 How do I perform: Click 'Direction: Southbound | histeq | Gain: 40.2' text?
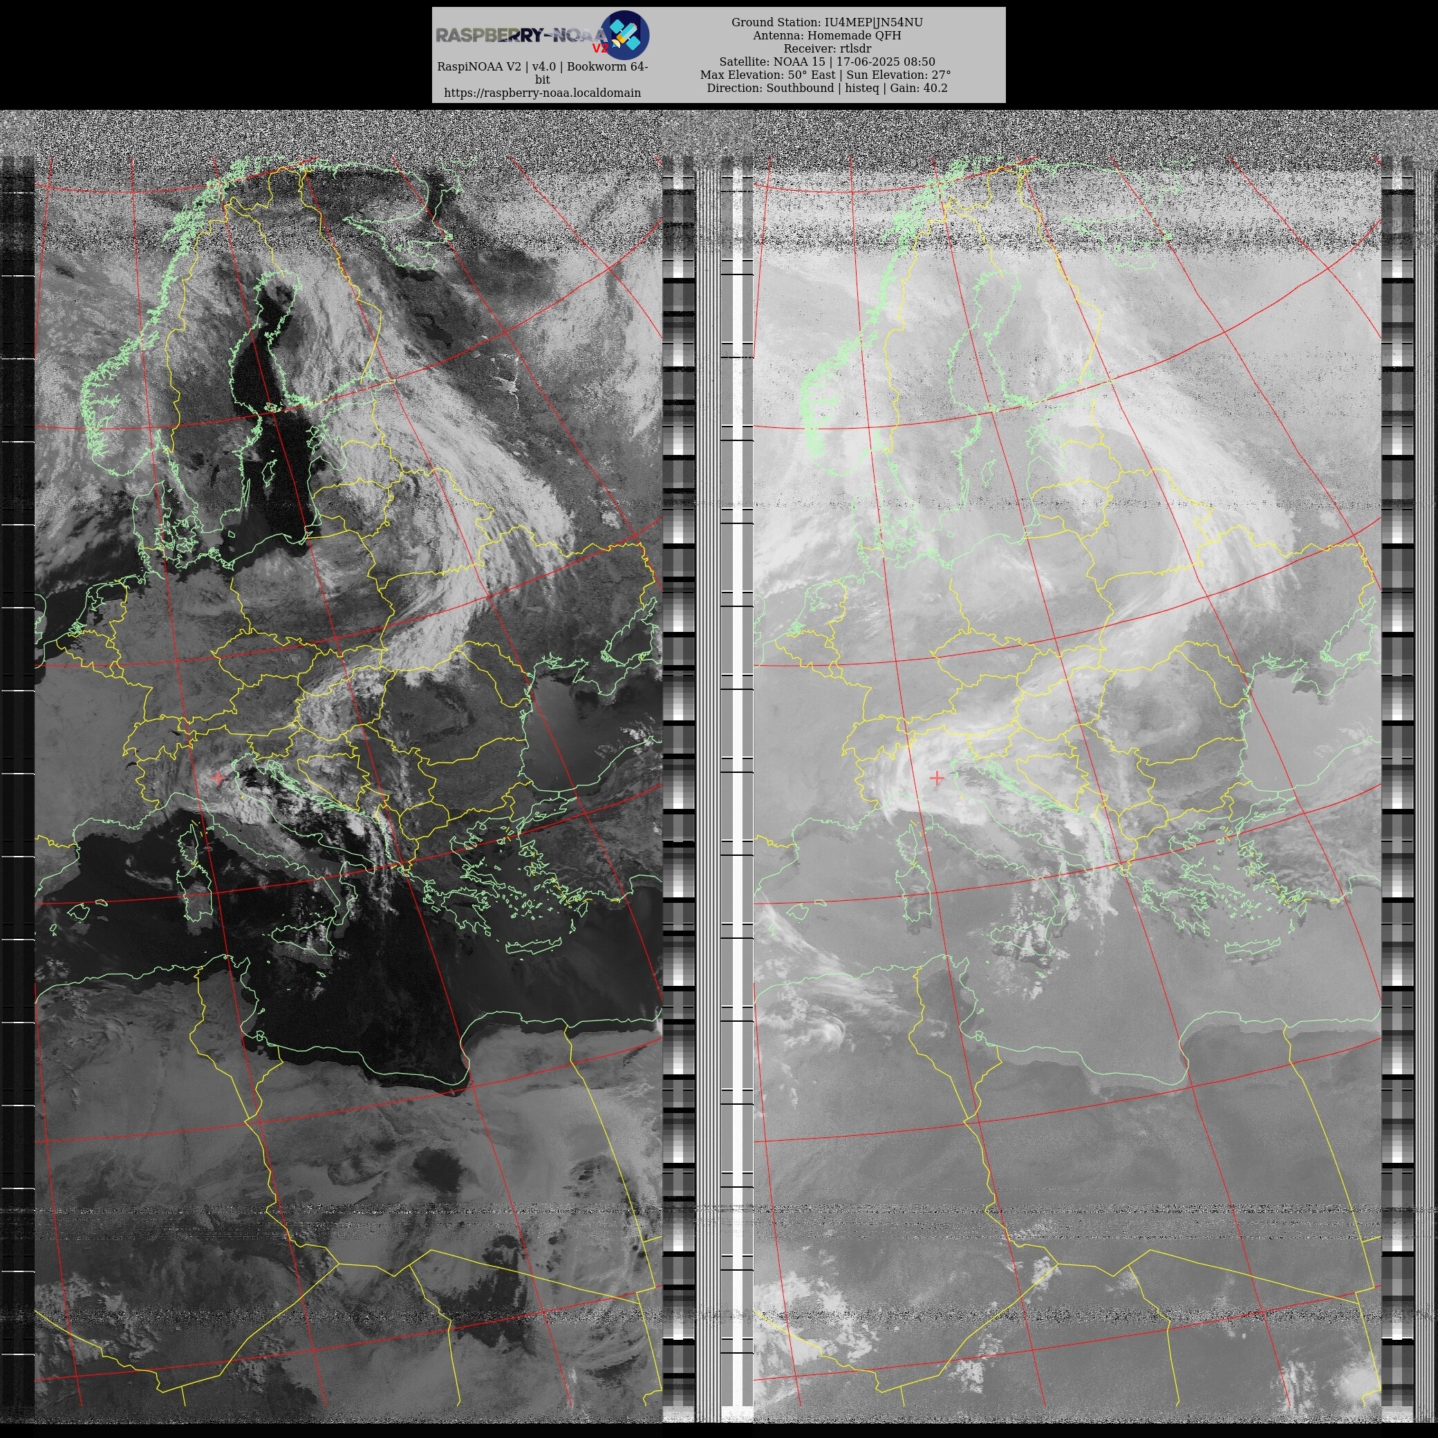pyautogui.click(x=827, y=88)
